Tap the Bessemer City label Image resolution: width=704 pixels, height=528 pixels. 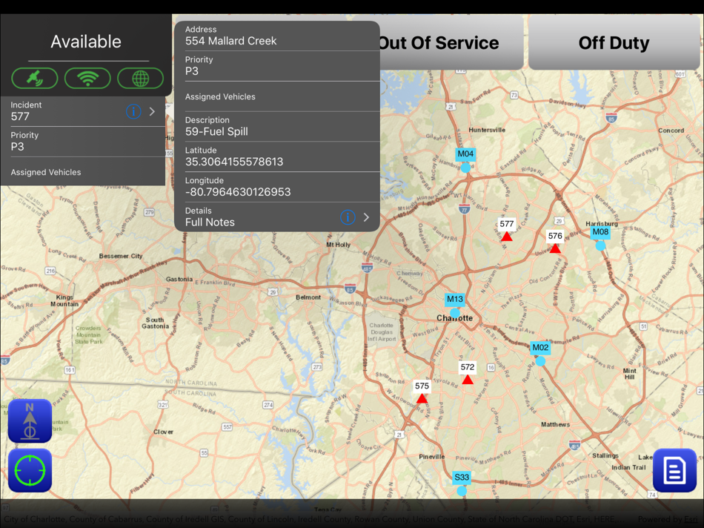[x=121, y=256]
